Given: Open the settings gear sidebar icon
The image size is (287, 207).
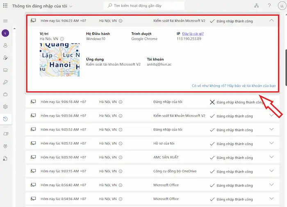Looking at the screenshot, I should click(5, 106).
